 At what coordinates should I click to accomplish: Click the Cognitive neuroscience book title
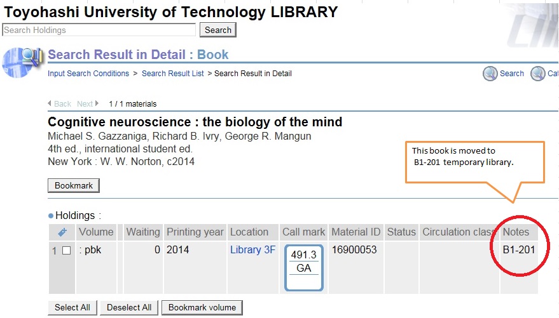click(x=195, y=122)
